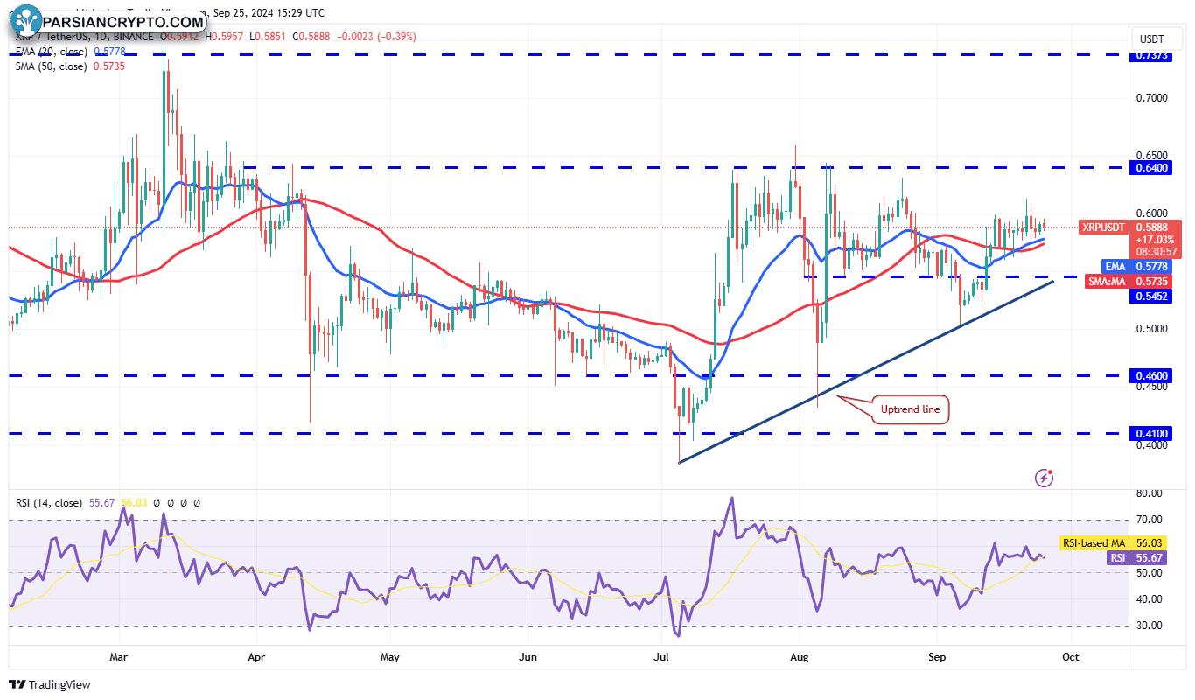
Task: Click the L0.5851 low value in header
Action: click(269, 37)
